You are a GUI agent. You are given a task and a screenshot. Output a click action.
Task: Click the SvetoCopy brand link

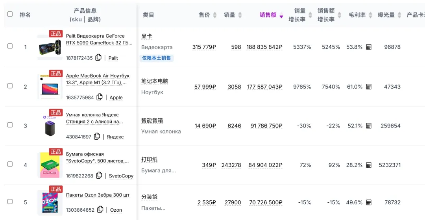click(x=121, y=176)
